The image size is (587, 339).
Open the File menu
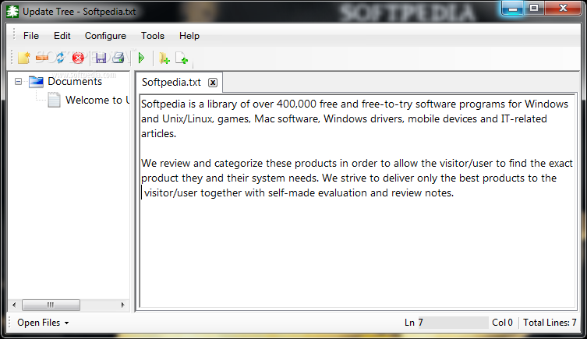(31, 36)
